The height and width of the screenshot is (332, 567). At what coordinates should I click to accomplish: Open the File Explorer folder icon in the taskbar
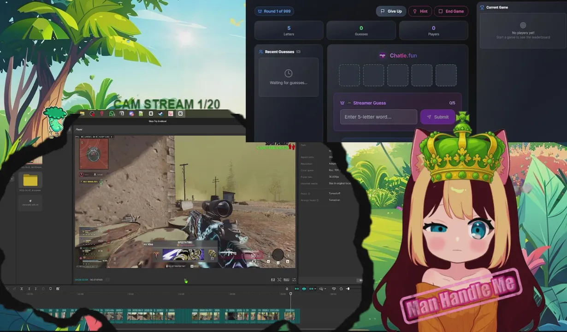82,113
